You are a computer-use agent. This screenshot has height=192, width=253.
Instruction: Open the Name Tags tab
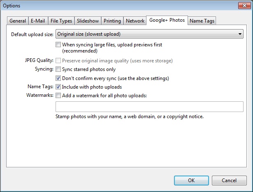[202, 21]
